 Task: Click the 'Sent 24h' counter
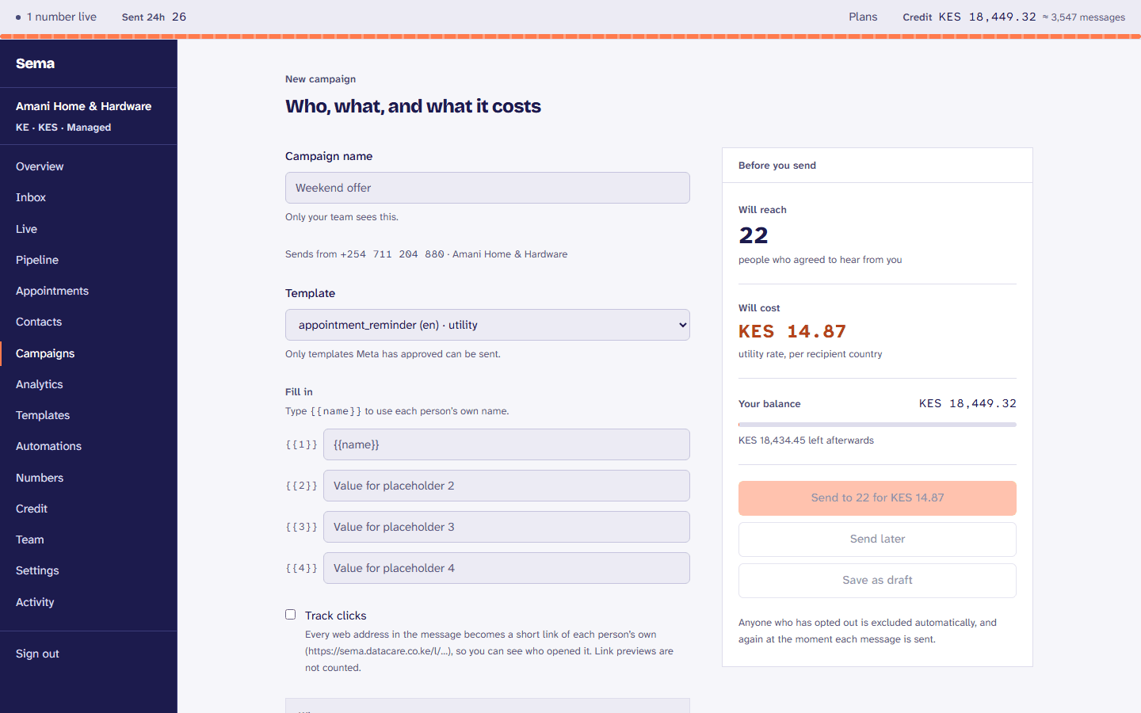click(x=154, y=17)
